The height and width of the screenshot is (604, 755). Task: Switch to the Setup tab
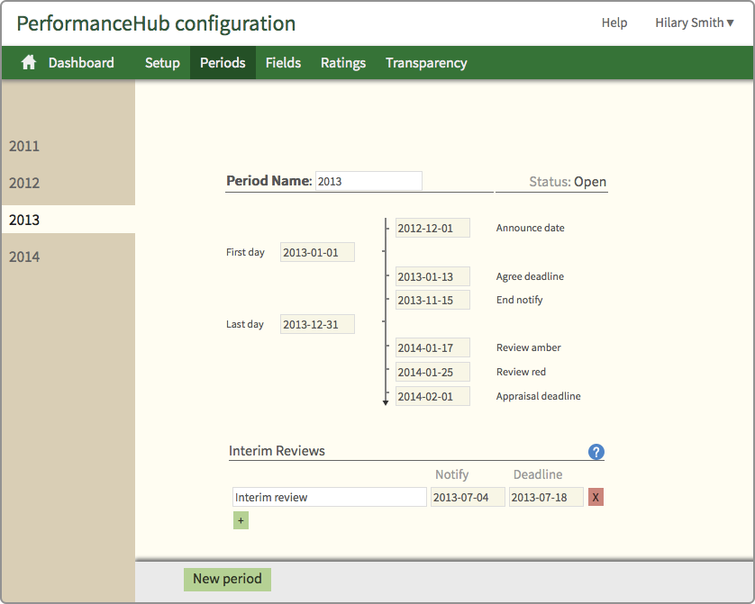[x=162, y=62]
